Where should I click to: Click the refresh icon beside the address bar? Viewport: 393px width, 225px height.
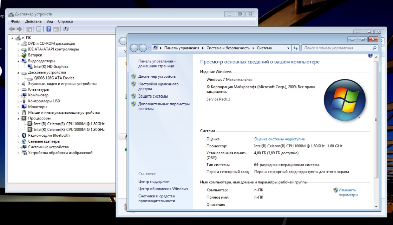point(296,48)
